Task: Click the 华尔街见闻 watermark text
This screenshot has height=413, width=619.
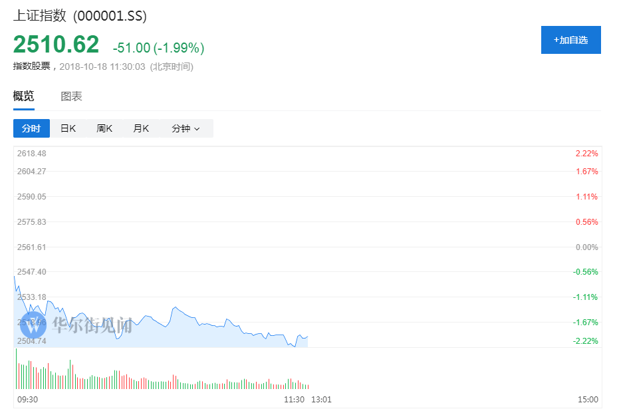Action: 92,325
